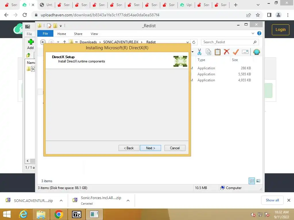Bookmark this page with star icon

258,15
